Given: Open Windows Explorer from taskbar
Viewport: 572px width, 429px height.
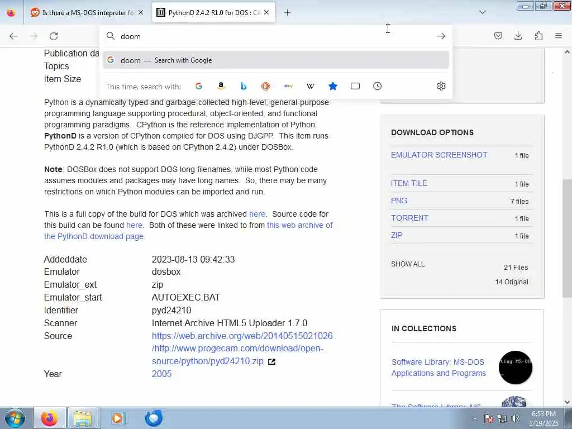Looking at the screenshot, I should [83, 418].
